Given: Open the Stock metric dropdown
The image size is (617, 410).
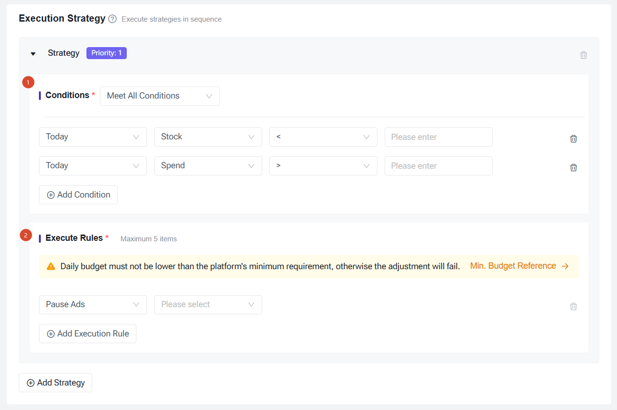Looking at the screenshot, I should coord(208,137).
